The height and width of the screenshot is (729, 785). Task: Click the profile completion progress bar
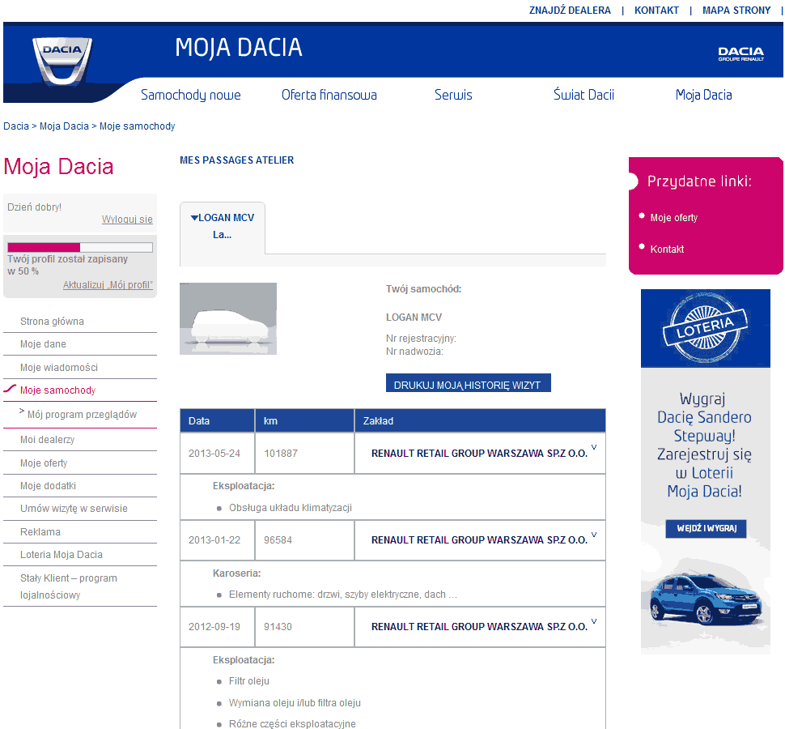pyautogui.click(x=80, y=247)
